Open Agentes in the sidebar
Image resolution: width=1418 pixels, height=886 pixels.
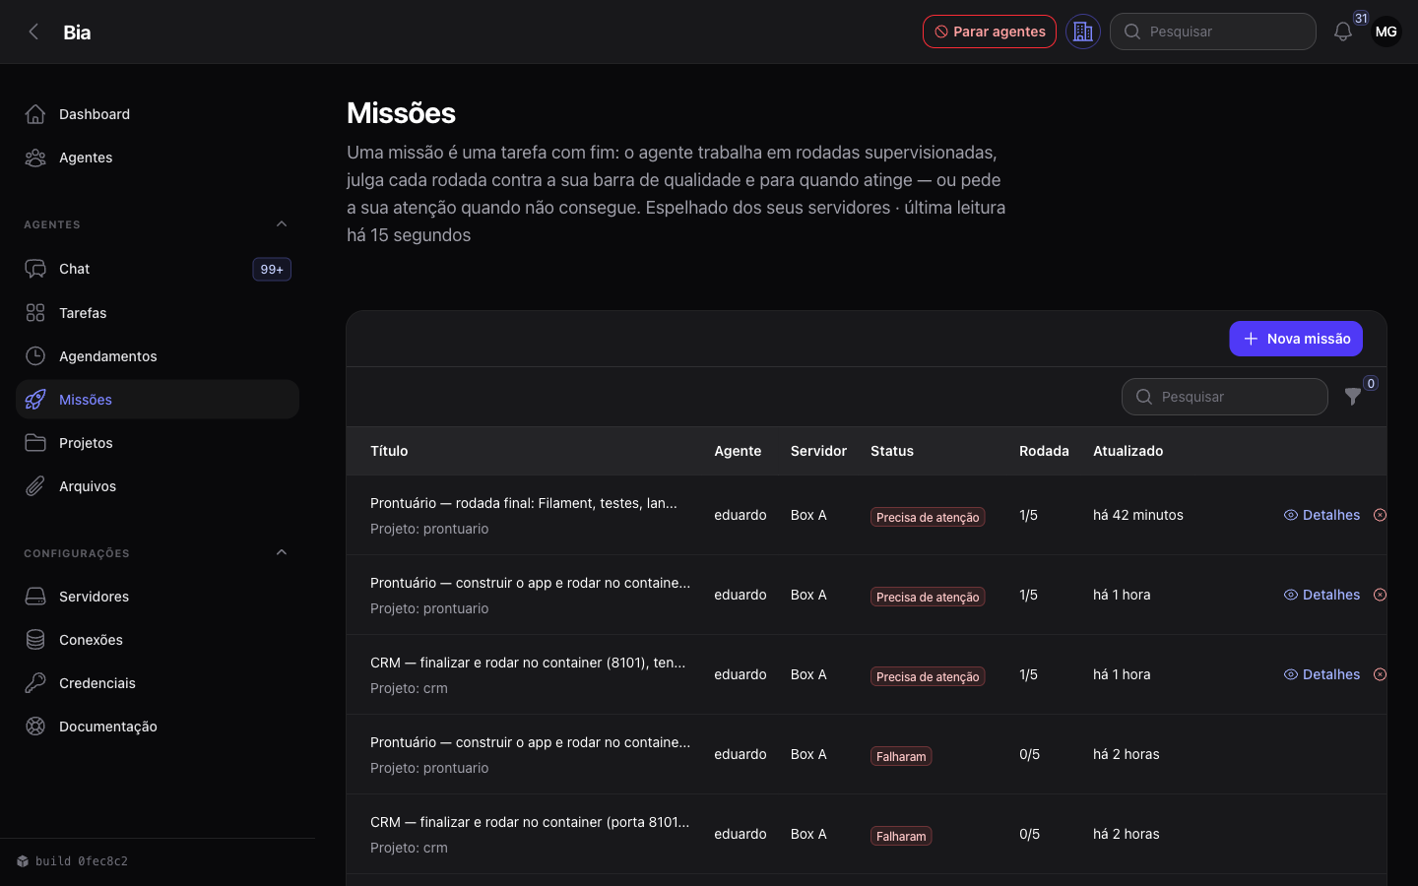[x=158, y=158]
